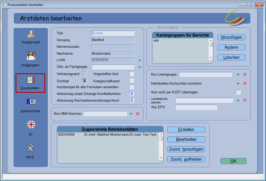Viewport: 266px width, 181px height.
Task: Click the Erstellen button
Action: [x=186, y=130]
